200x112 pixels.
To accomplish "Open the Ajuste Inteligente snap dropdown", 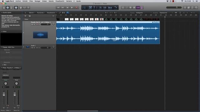I will [x=143, y=13].
